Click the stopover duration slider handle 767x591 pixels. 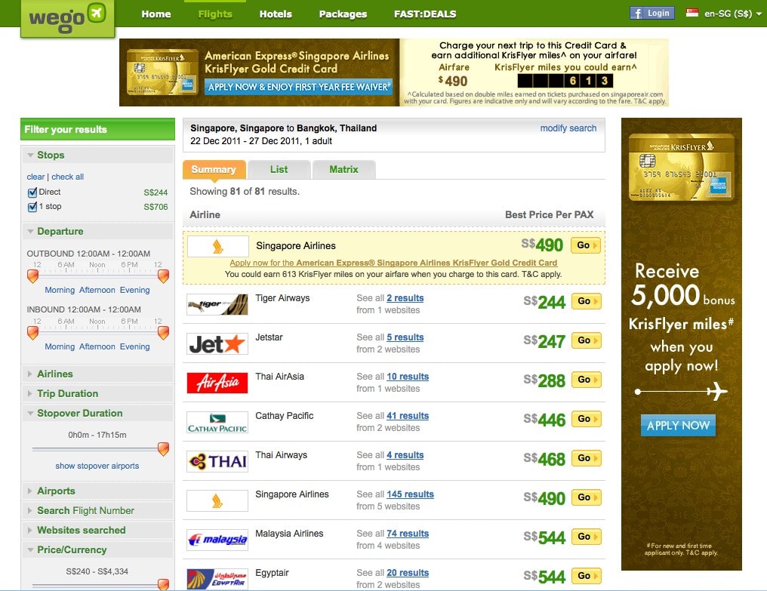click(163, 448)
